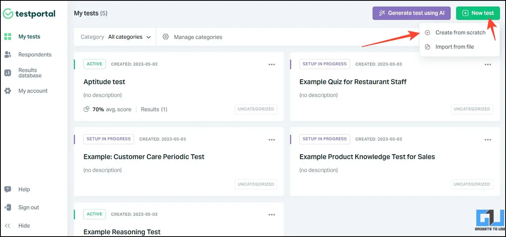Click (no description) under Product Knowledge Test for Sales

(318, 170)
